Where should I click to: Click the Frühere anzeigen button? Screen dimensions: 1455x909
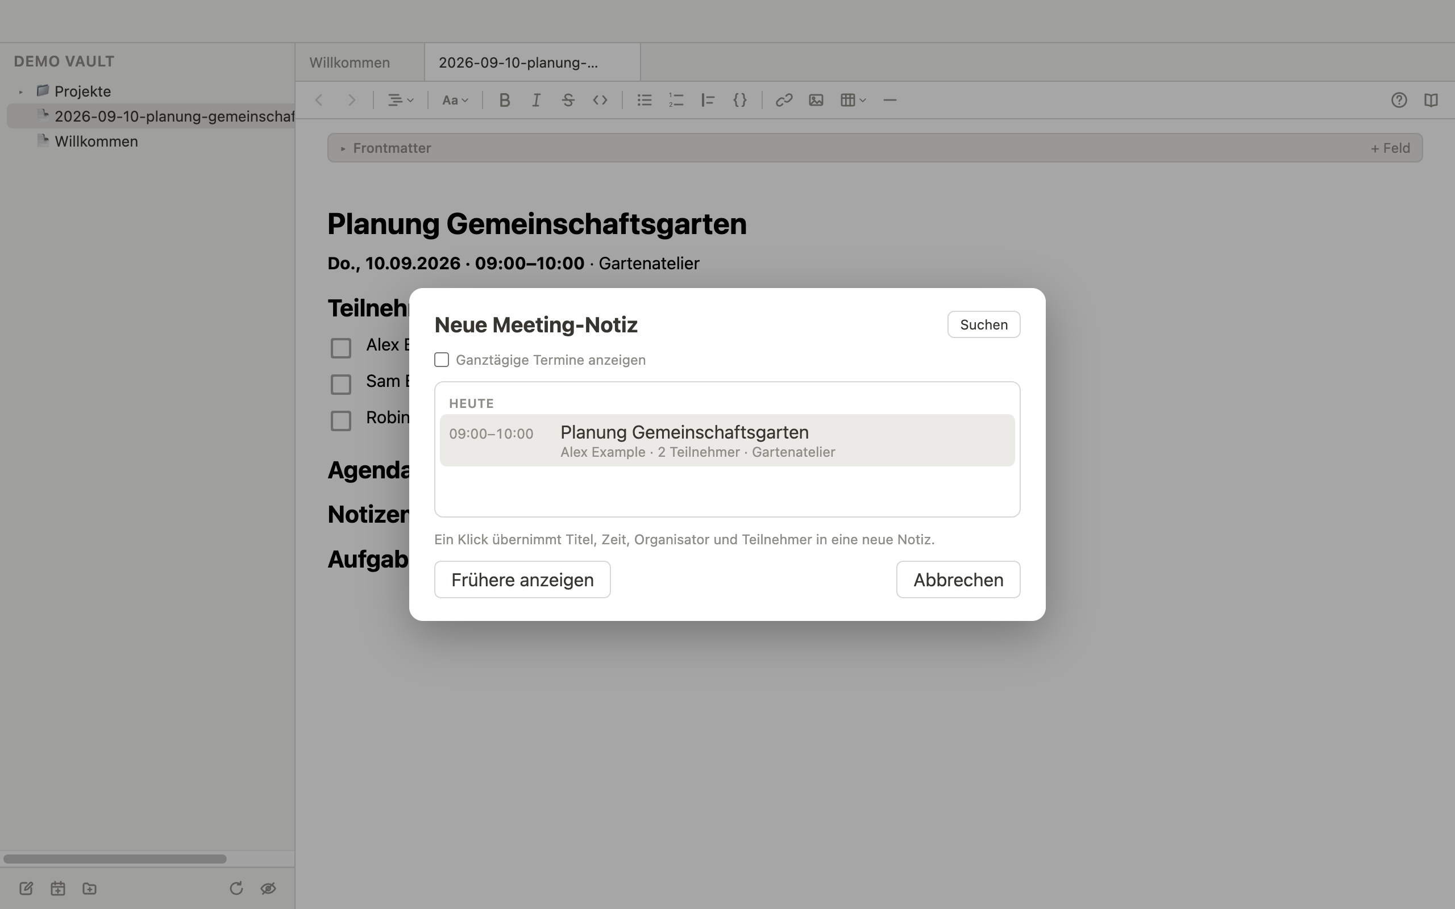[x=522, y=579]
